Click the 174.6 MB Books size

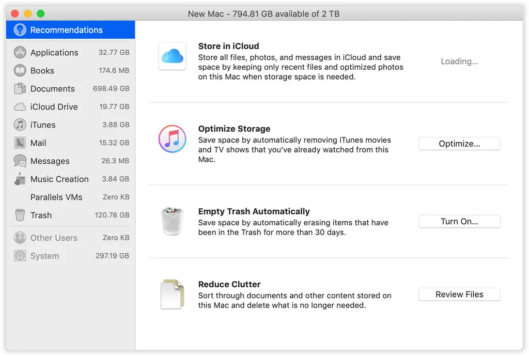pos(114,70)
